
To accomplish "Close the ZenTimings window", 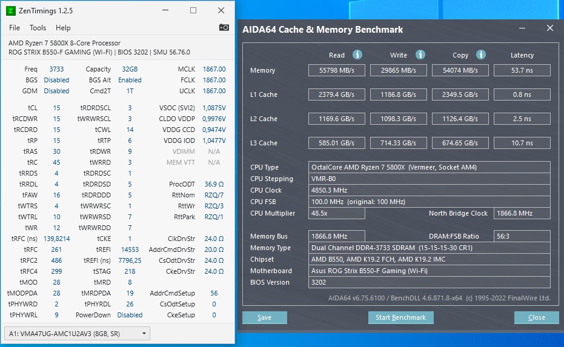I will (221, 10).
